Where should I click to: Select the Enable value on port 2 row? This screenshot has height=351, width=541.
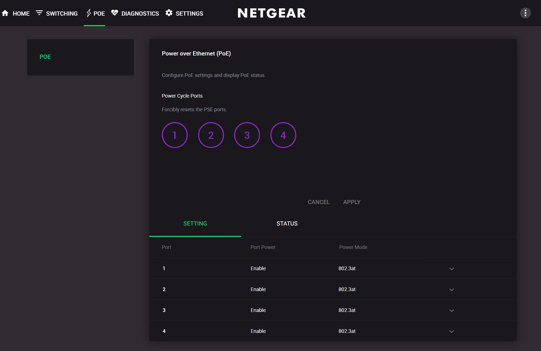[258, 289]
